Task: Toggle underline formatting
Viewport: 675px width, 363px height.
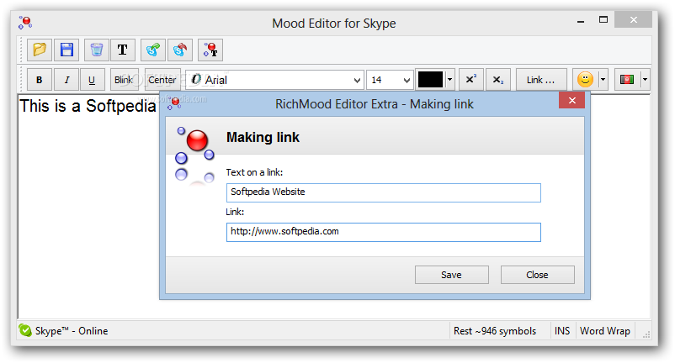Action: (92, 80)
